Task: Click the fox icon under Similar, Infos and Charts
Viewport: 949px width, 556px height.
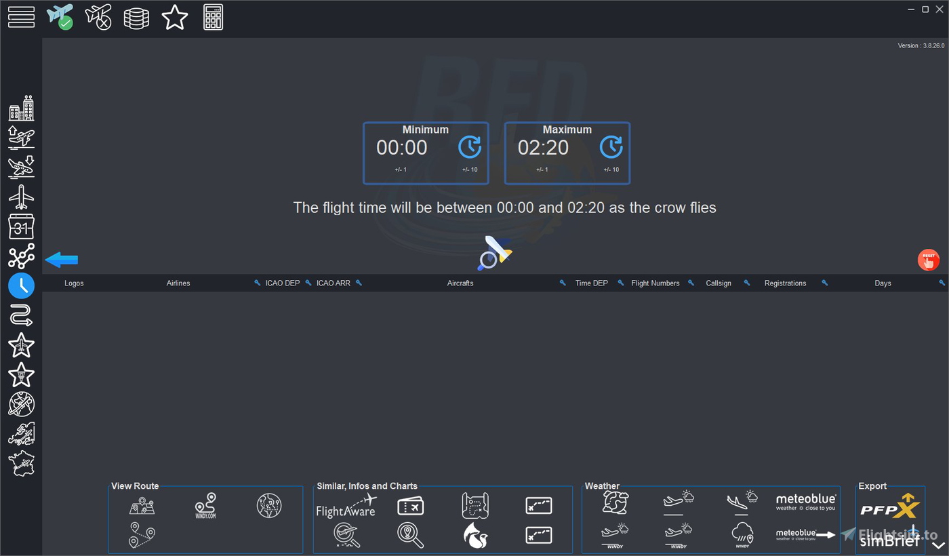Action: click(475, 535)
